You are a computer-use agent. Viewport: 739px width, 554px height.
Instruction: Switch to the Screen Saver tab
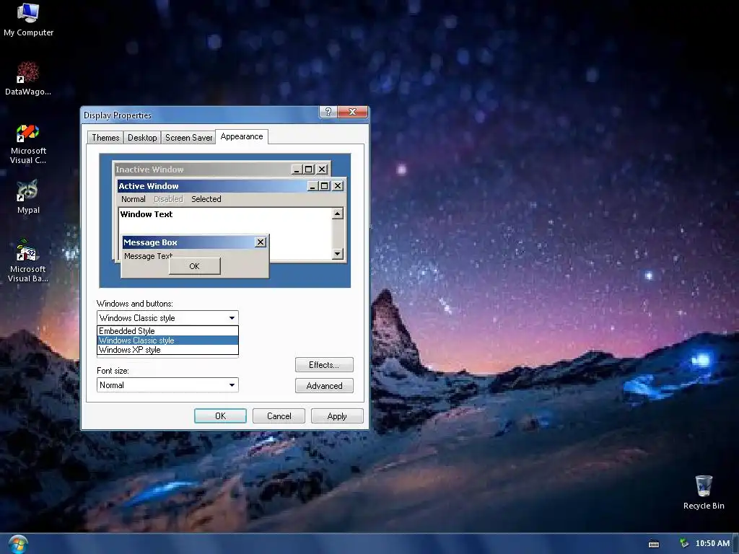tap(188, 138)
